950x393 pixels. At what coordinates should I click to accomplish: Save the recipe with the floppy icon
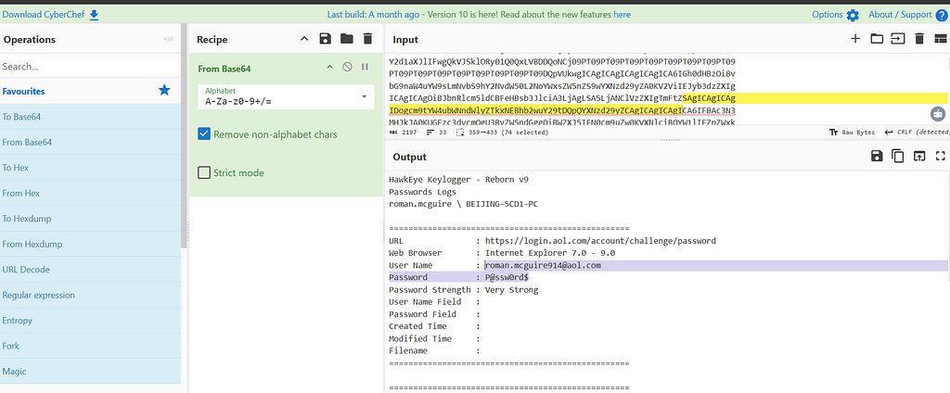326,39
